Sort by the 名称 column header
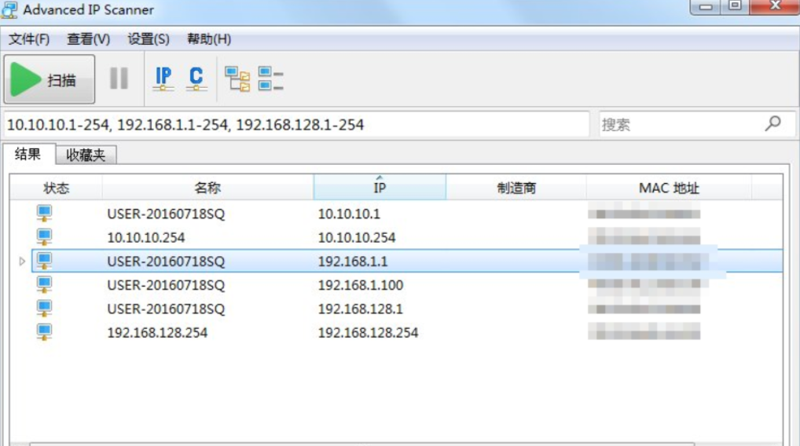This screenshot has width=800, height=446. tap(207, 188)
